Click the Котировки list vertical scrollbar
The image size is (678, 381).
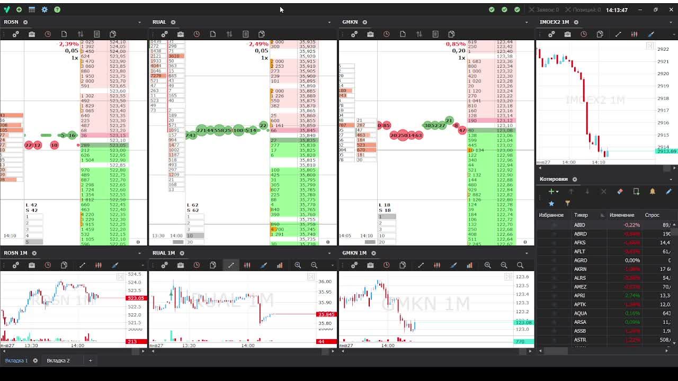point(675,283)
